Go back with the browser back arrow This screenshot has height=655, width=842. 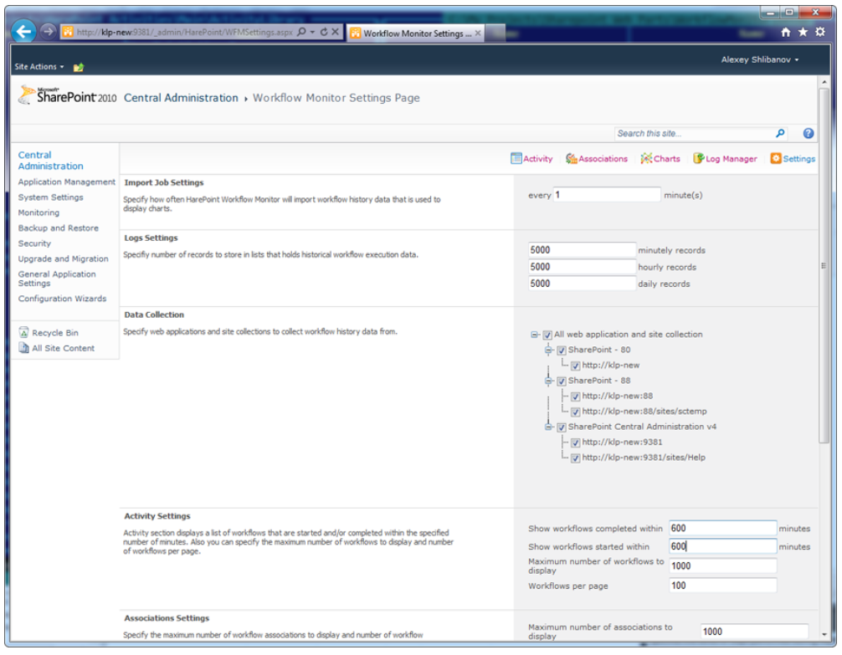[x=23, y=32]
